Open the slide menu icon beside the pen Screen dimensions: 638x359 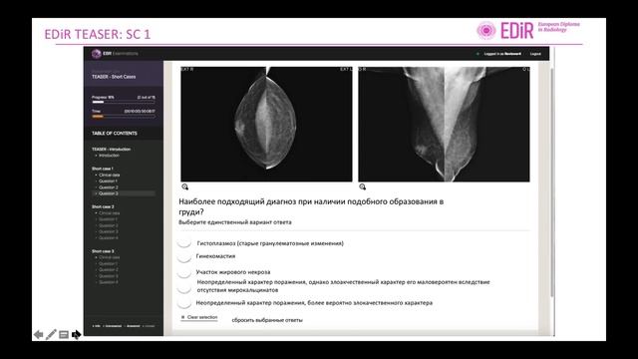64,335
